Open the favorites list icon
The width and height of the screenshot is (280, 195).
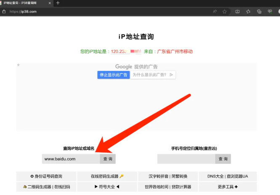coord(248,11)
